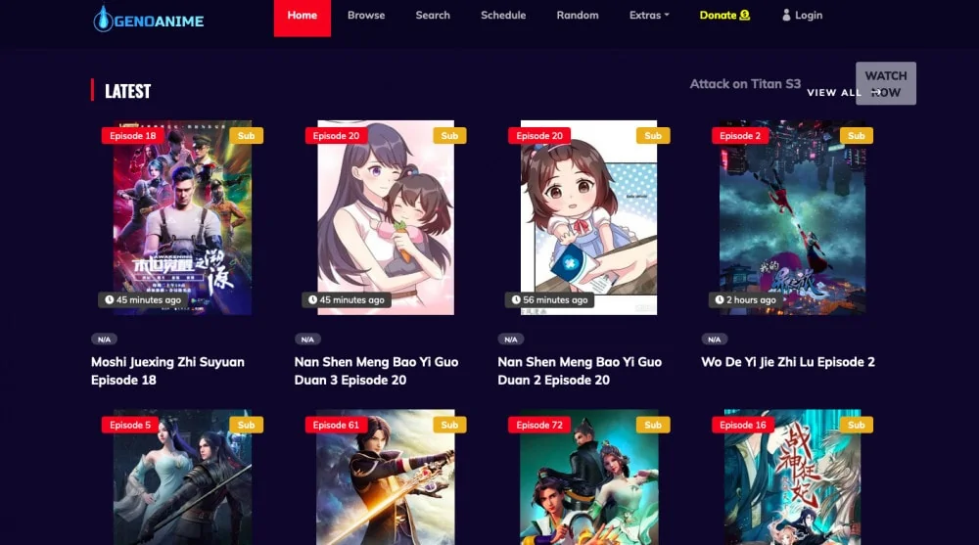Click Wo De Yi Jie Zhi Lu title
Image resolution: width=979 pixels, height=545 pixels.
788,362
